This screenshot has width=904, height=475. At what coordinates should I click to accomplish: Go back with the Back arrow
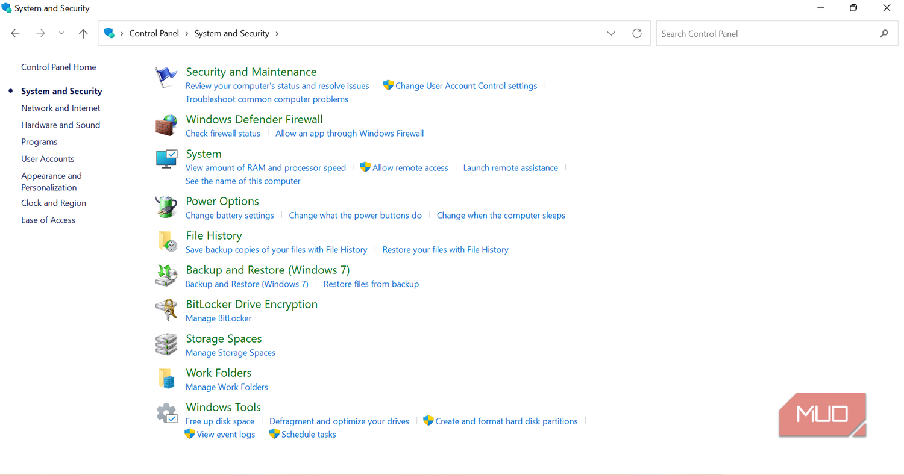point(16,34)
